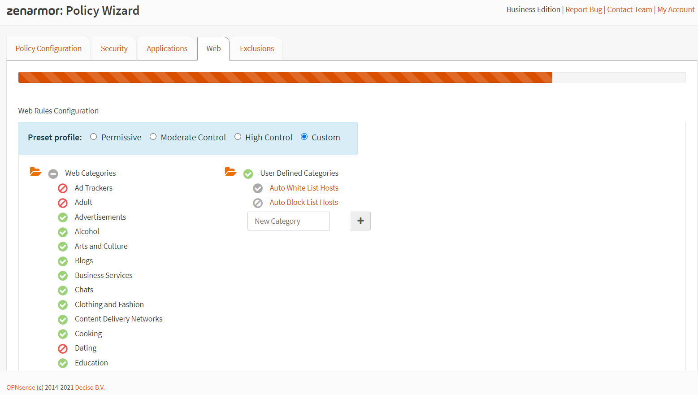Open the Report Bug link

point(583,9)
